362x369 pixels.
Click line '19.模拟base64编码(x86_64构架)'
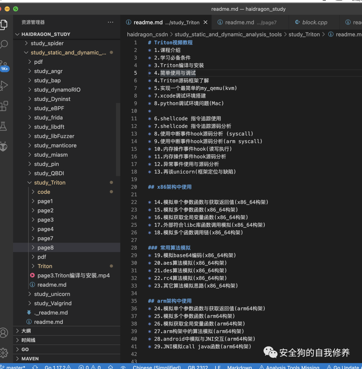195,255
